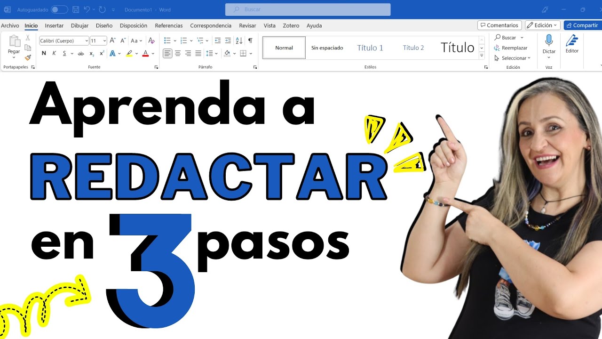Enable italic formatting
The width and height of the screenshot is (602, 339).
pos(54,53)
